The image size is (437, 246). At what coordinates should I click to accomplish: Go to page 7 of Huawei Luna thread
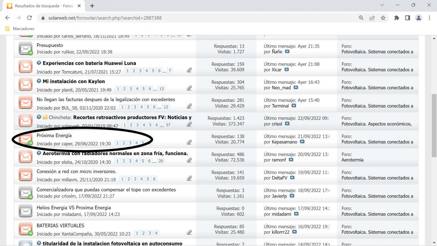(x=170, y=71)
